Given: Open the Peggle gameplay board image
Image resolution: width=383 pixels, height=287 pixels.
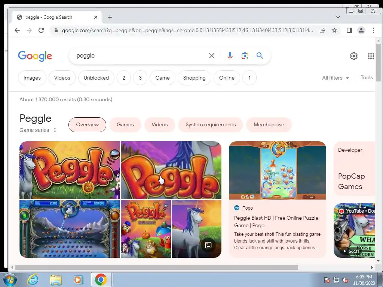Looking at the screenshot, I should (x=70, y=229).
